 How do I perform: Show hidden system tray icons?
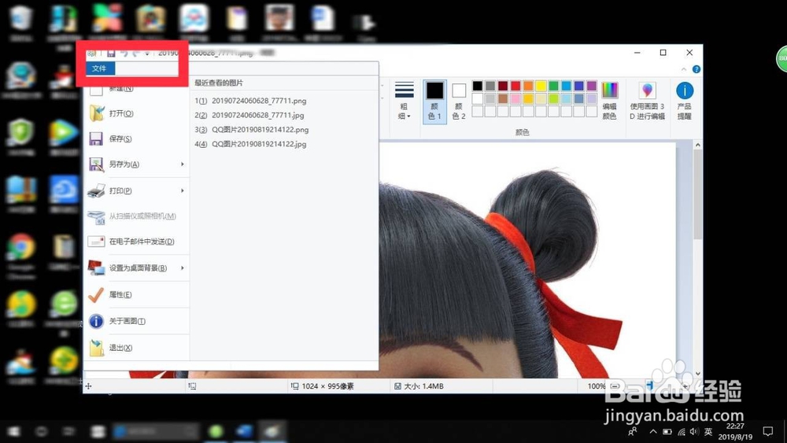(652, 431)
